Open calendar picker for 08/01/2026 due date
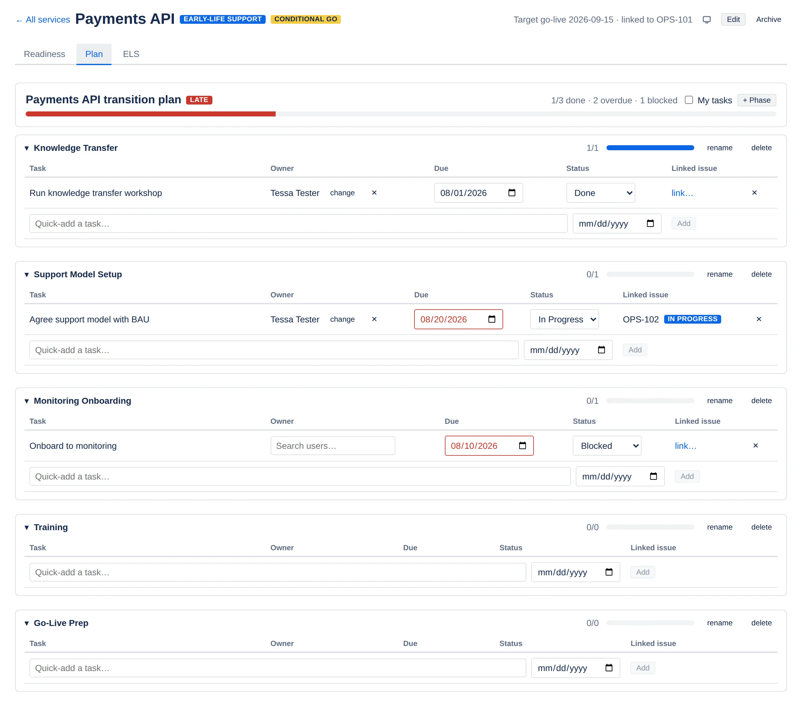Image resolution: width=802 pixels, height=728 pixels. click(512, 193)
